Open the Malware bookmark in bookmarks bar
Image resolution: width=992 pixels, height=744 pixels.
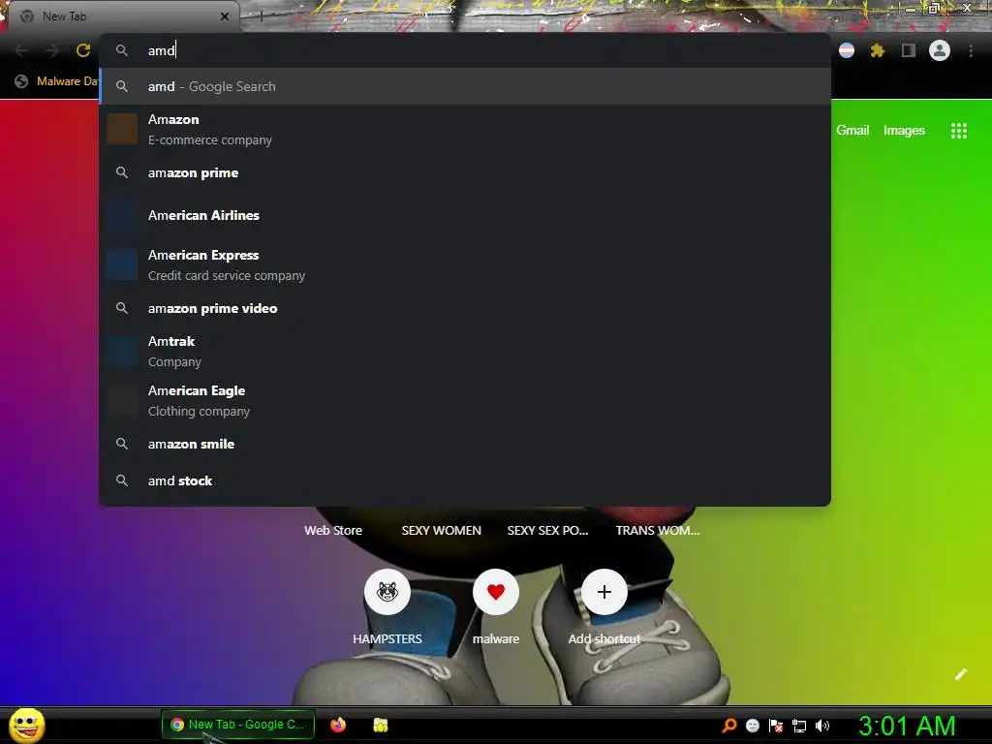click(x=55, y=81)
